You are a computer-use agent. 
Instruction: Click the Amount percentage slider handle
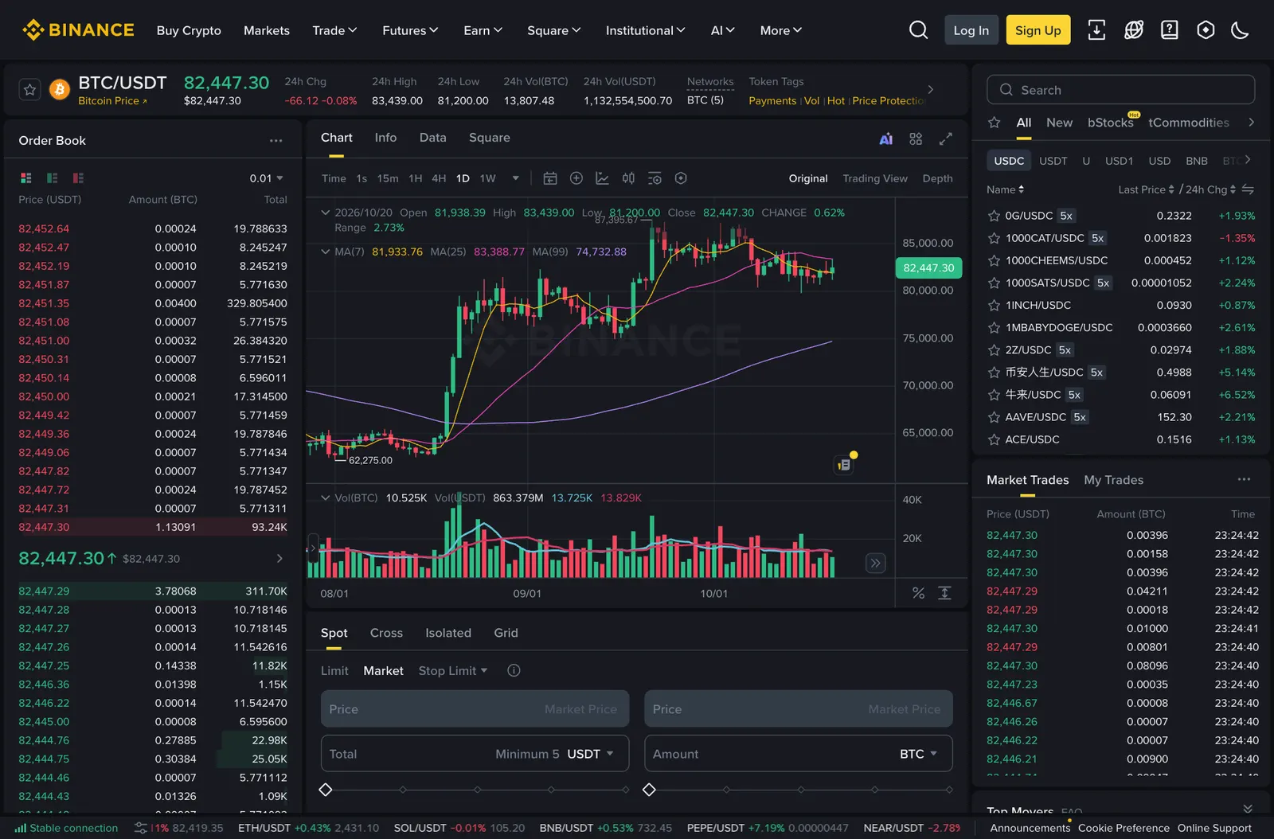click(649, 790)
